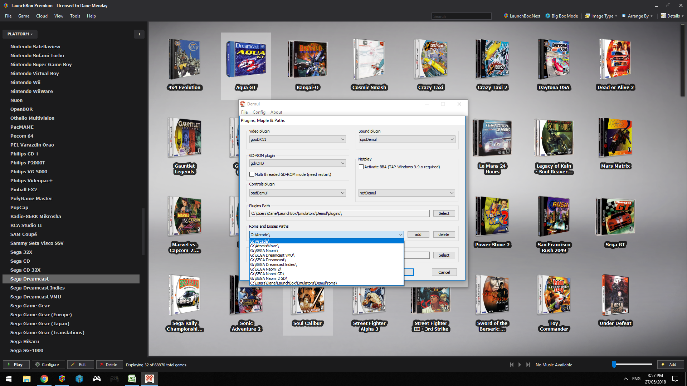687x386 pixels.
Task: Click Select button for Plugins Path
Action: click(x=444, y=213)
